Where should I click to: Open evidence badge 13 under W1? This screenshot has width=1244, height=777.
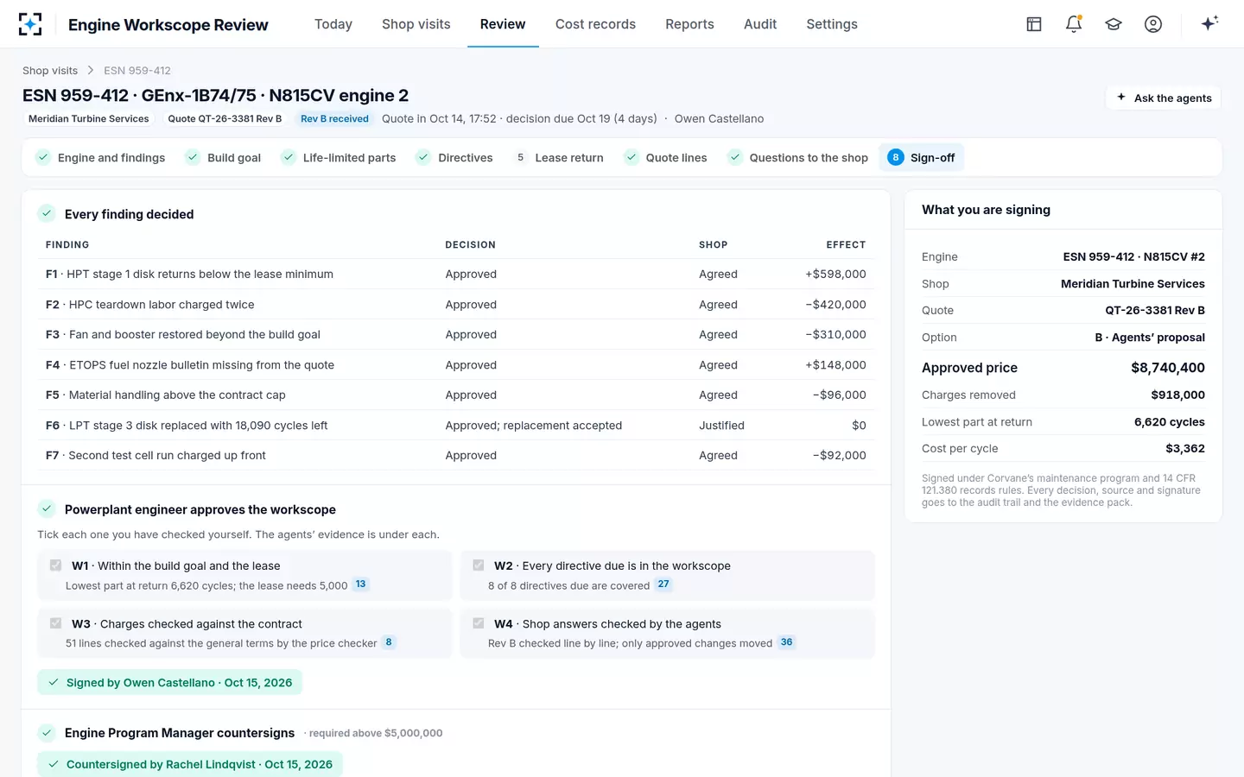click(361, 584)
